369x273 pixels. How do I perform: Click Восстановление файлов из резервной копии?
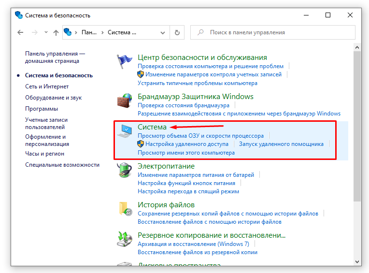(x=198, y=252)
